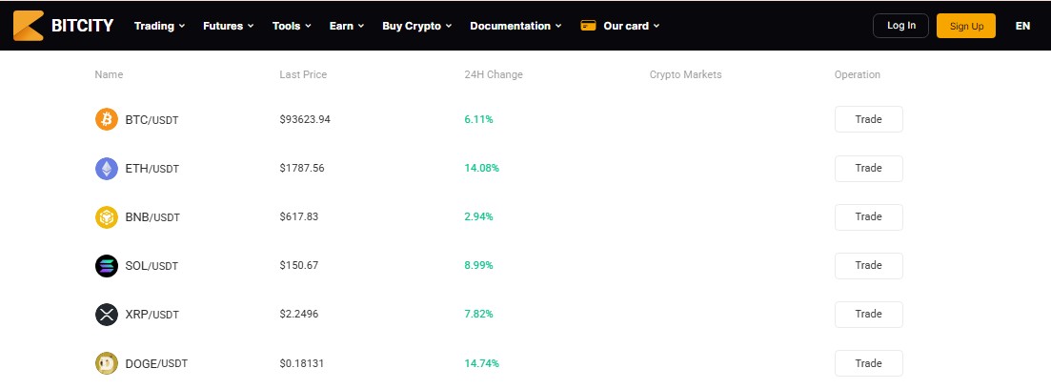The image size is (1051, 389).
Task: Trade the SOL/USDT pair
Action: click(x=869, y=266)
